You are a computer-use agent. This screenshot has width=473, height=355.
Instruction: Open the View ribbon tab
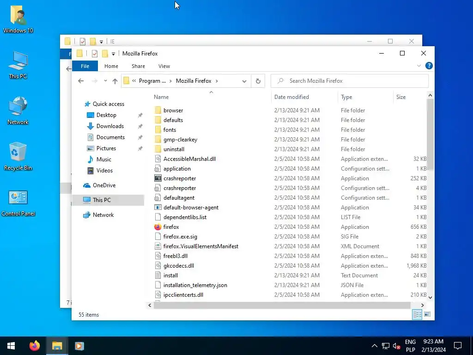[164, 66]
